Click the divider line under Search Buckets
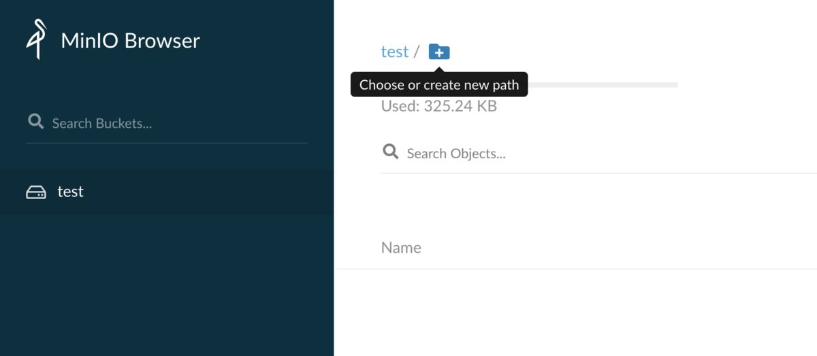 (x=167, y=143)
